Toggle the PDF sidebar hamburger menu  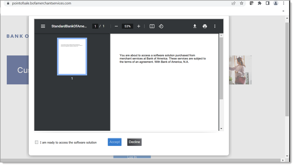[x=43, y=26]
